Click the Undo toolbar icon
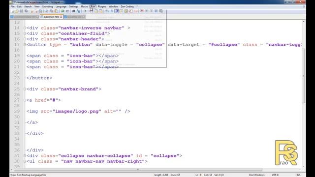 (63, 11)
